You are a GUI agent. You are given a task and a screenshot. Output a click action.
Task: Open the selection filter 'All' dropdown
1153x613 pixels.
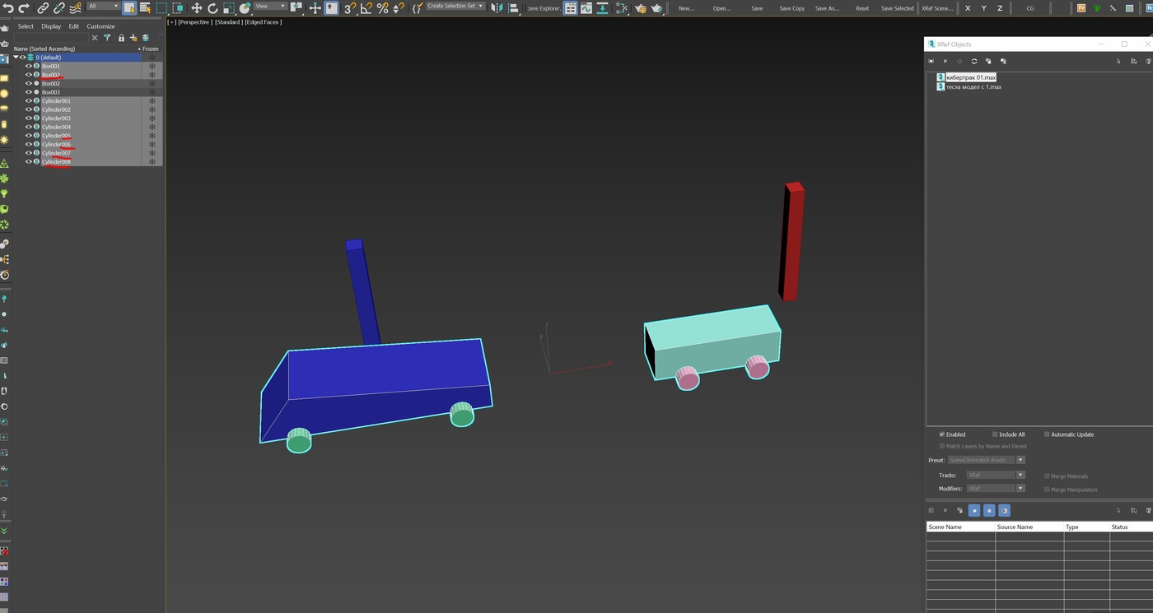click(103, 6)
